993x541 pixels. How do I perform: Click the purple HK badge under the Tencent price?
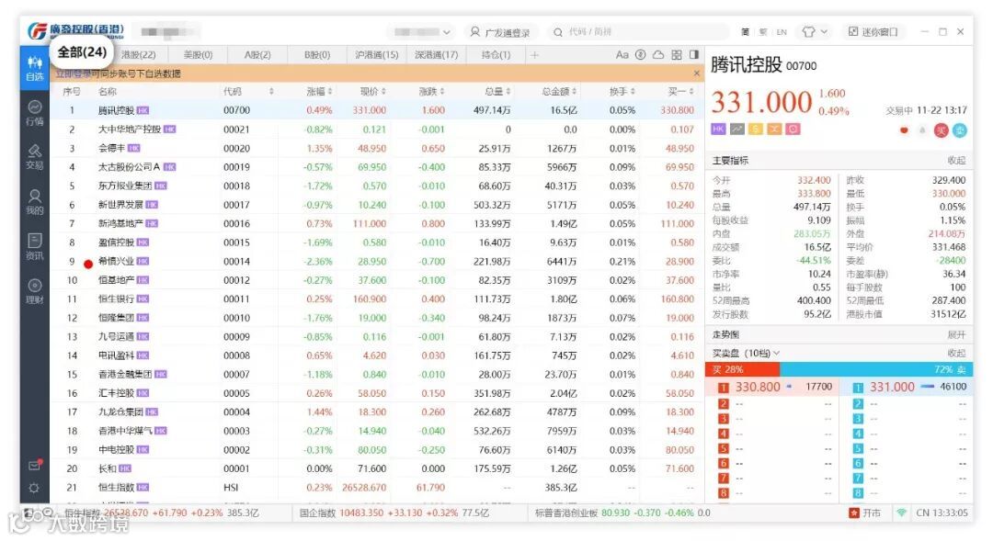tap(718, 130)
